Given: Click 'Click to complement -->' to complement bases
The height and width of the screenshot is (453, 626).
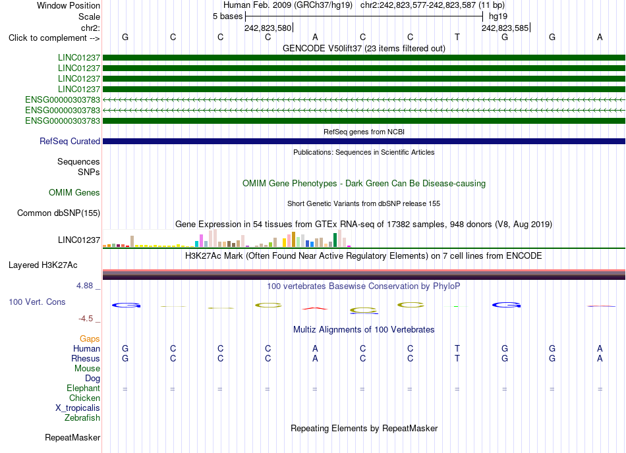Looking at the screenshot, I should point(54,38).
